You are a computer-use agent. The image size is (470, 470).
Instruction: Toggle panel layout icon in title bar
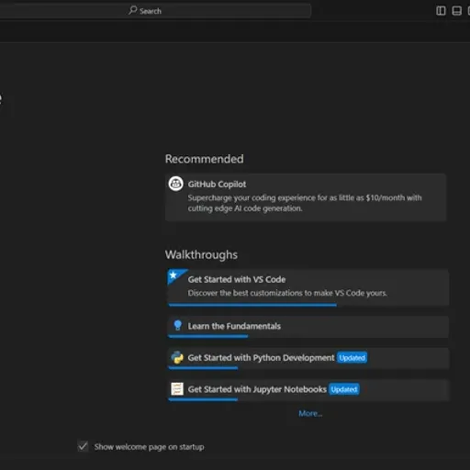tap(456, 11)
